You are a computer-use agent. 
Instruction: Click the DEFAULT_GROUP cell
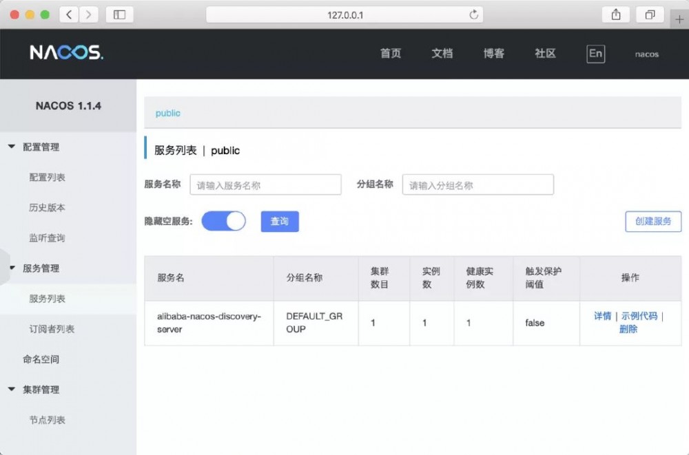pos(316,323)
